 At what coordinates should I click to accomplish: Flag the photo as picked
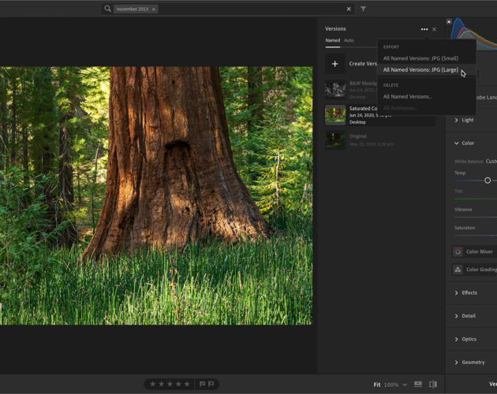tap(202, 384)
